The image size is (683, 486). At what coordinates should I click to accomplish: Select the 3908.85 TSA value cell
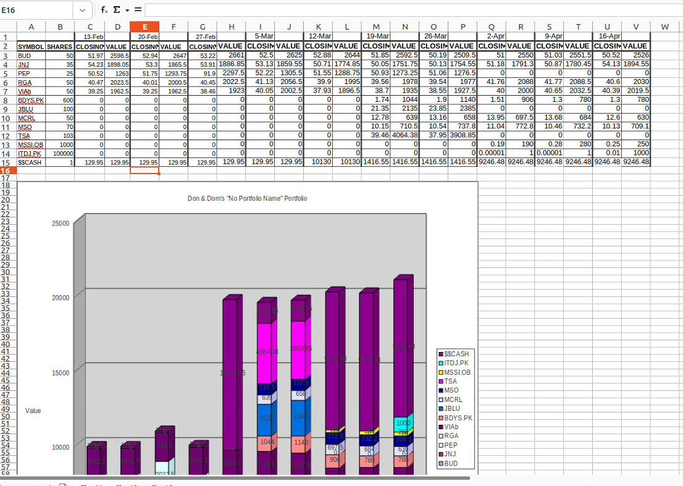463,135
